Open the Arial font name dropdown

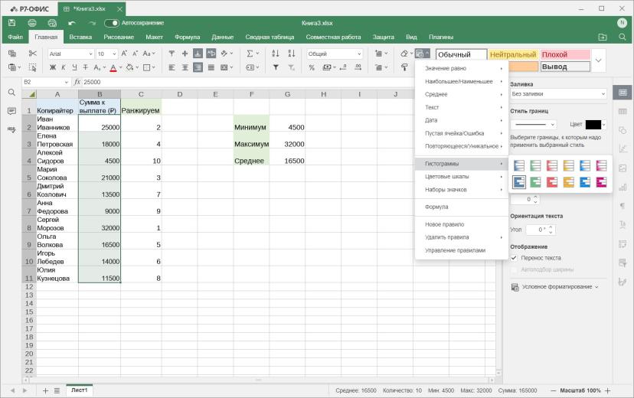click(x=70, y=54)
